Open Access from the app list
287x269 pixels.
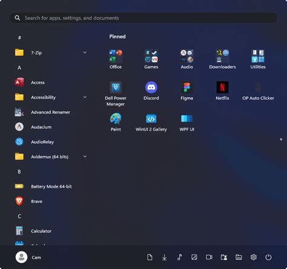[x=50, y=83]
